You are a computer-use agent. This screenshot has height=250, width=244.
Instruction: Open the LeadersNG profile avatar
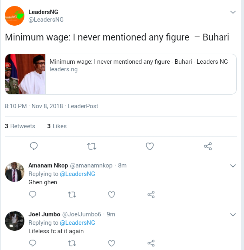[x=14, y=16]
